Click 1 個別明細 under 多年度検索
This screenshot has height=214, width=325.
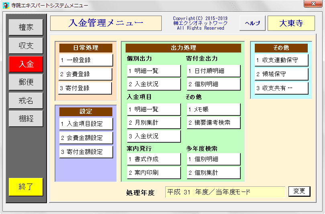tap(214, 159)
